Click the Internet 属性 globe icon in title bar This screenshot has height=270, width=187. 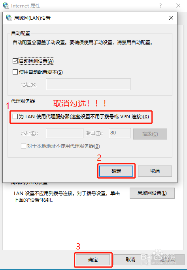(x=6, y=6)
